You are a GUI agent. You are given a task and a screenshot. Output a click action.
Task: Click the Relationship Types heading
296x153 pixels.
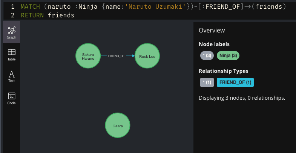223,71
